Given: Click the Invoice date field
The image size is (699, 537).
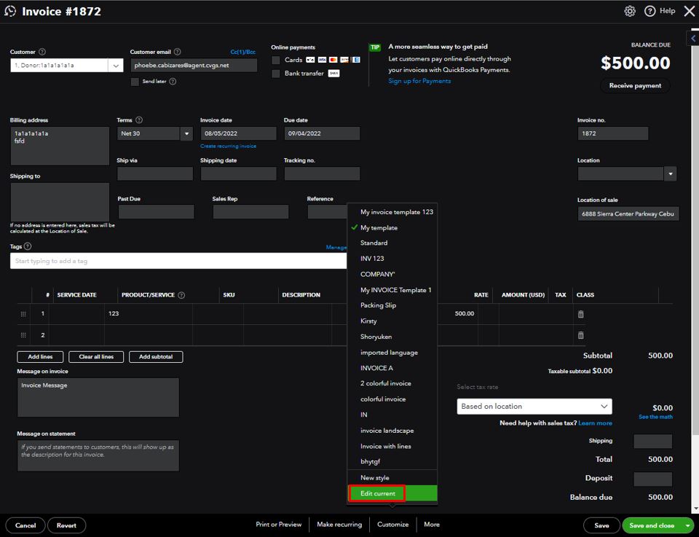Looking at the screenshot, I should (x=238, y=134).
